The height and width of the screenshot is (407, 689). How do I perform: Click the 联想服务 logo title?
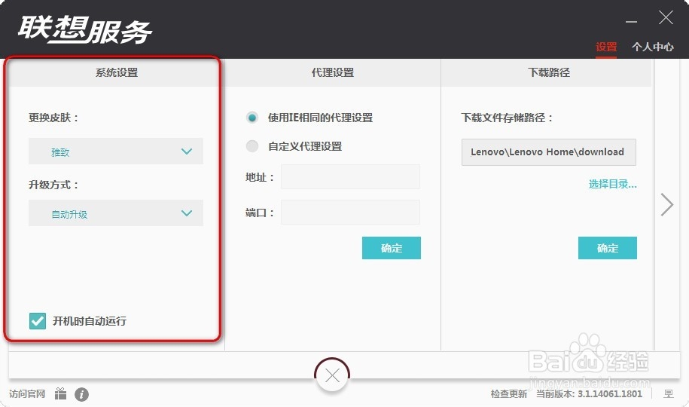coord(85,30)
